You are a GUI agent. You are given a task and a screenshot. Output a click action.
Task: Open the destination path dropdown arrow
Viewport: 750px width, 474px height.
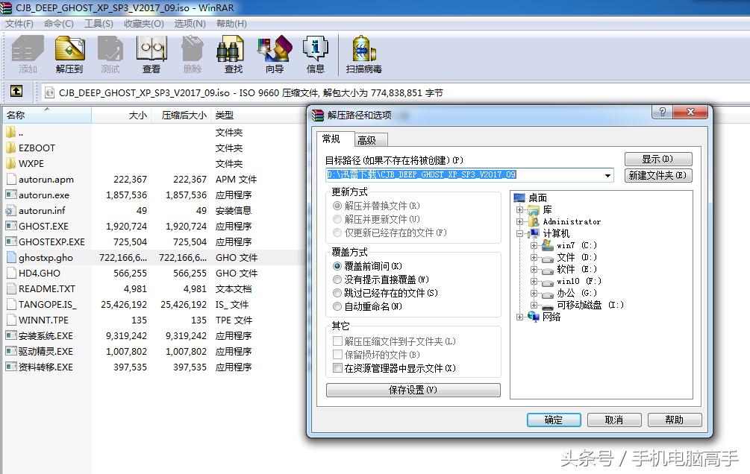607,175
